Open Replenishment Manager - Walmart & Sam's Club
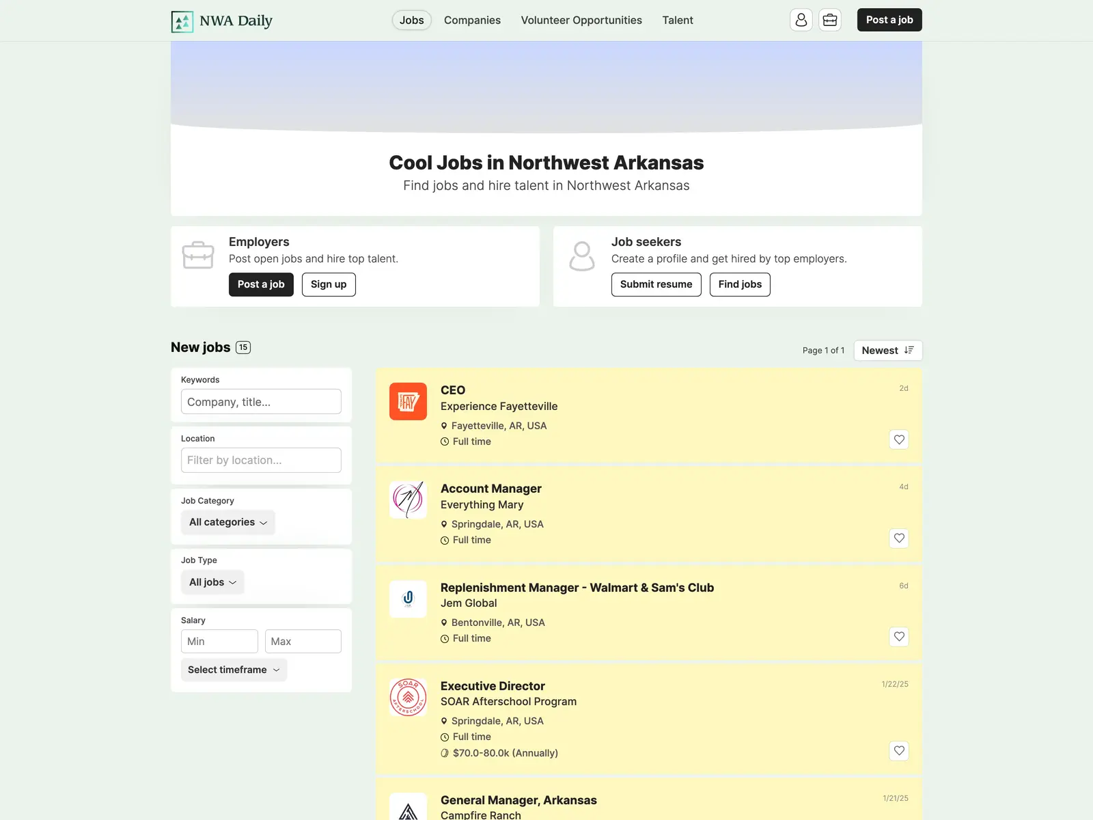This screenshot has width=1093, height=820. 577,588
